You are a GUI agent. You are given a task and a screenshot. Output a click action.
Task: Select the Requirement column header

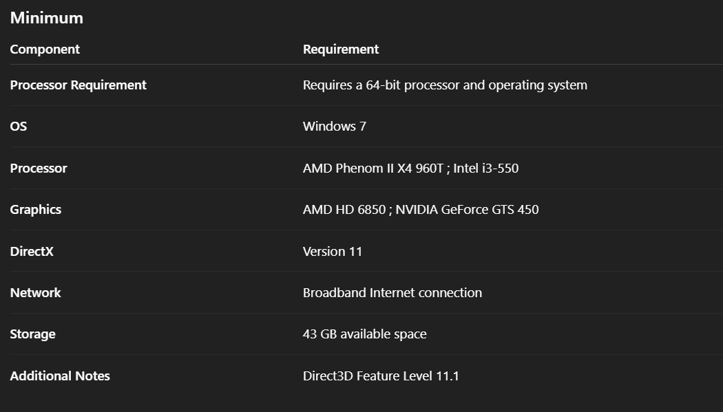click(341, 50)
